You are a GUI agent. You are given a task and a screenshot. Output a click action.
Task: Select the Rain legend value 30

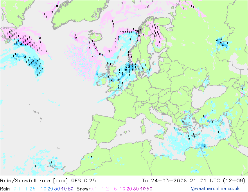click(57, 189)
